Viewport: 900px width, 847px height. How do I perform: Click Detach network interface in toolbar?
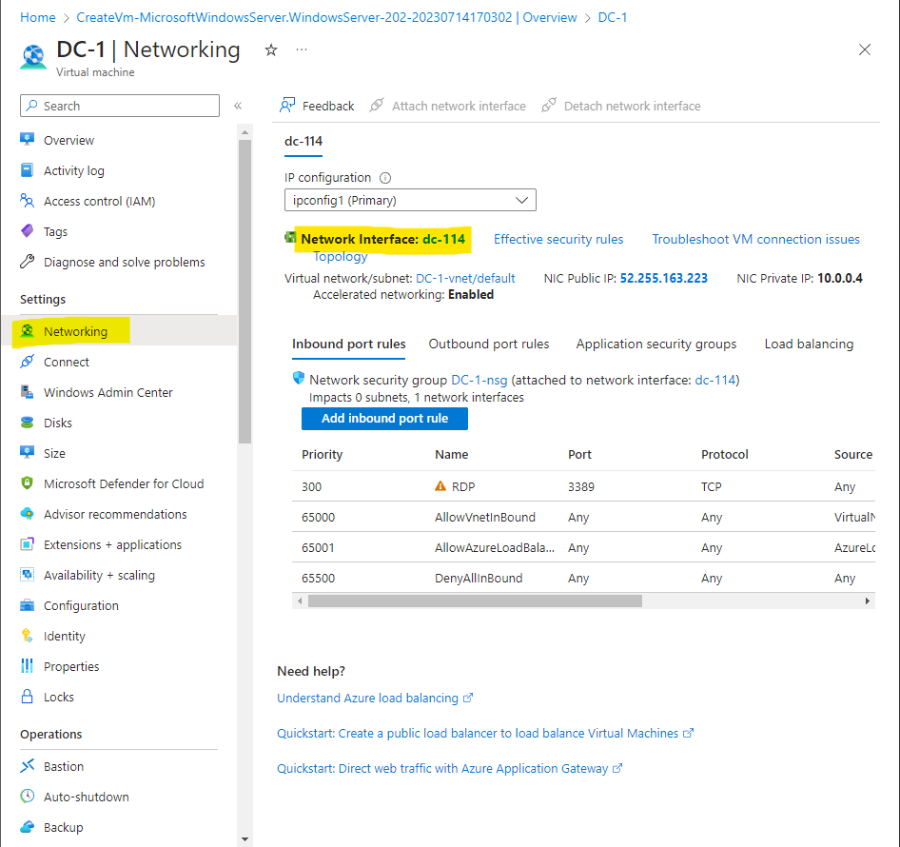(x=621, y=106)
